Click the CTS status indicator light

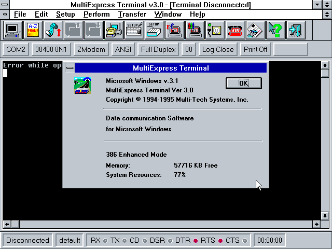coord(245,241)
